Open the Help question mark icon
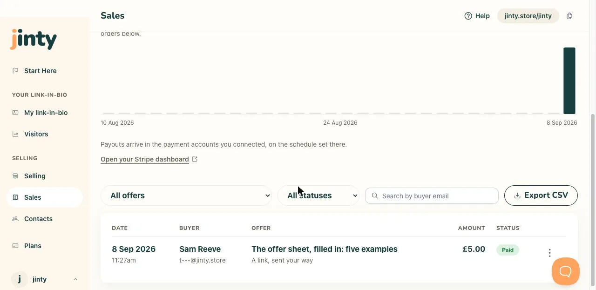The image size is (596, 290). click(x=468, y=16)
